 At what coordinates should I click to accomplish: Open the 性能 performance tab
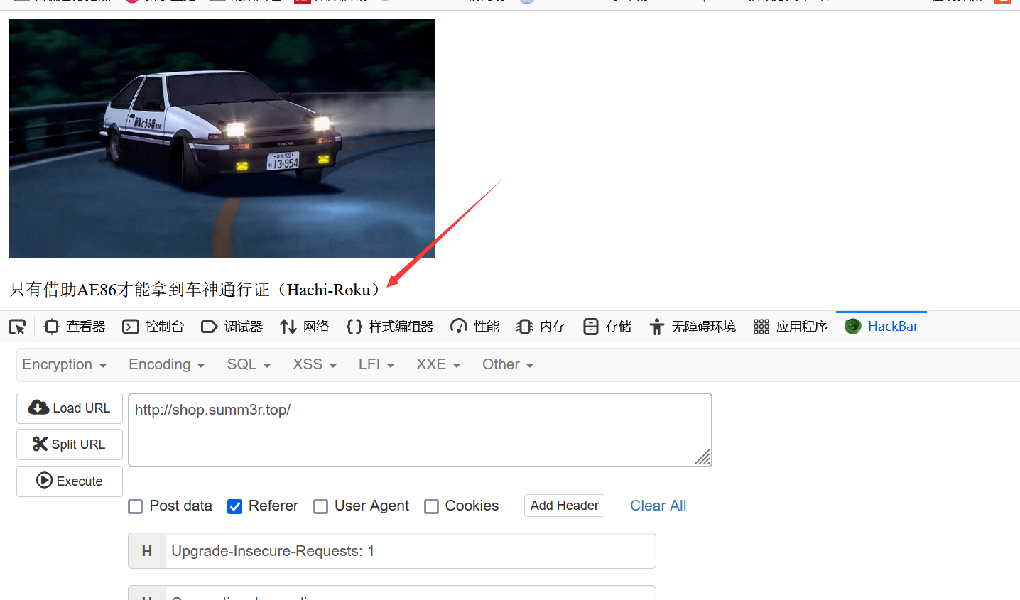(475, 327)
